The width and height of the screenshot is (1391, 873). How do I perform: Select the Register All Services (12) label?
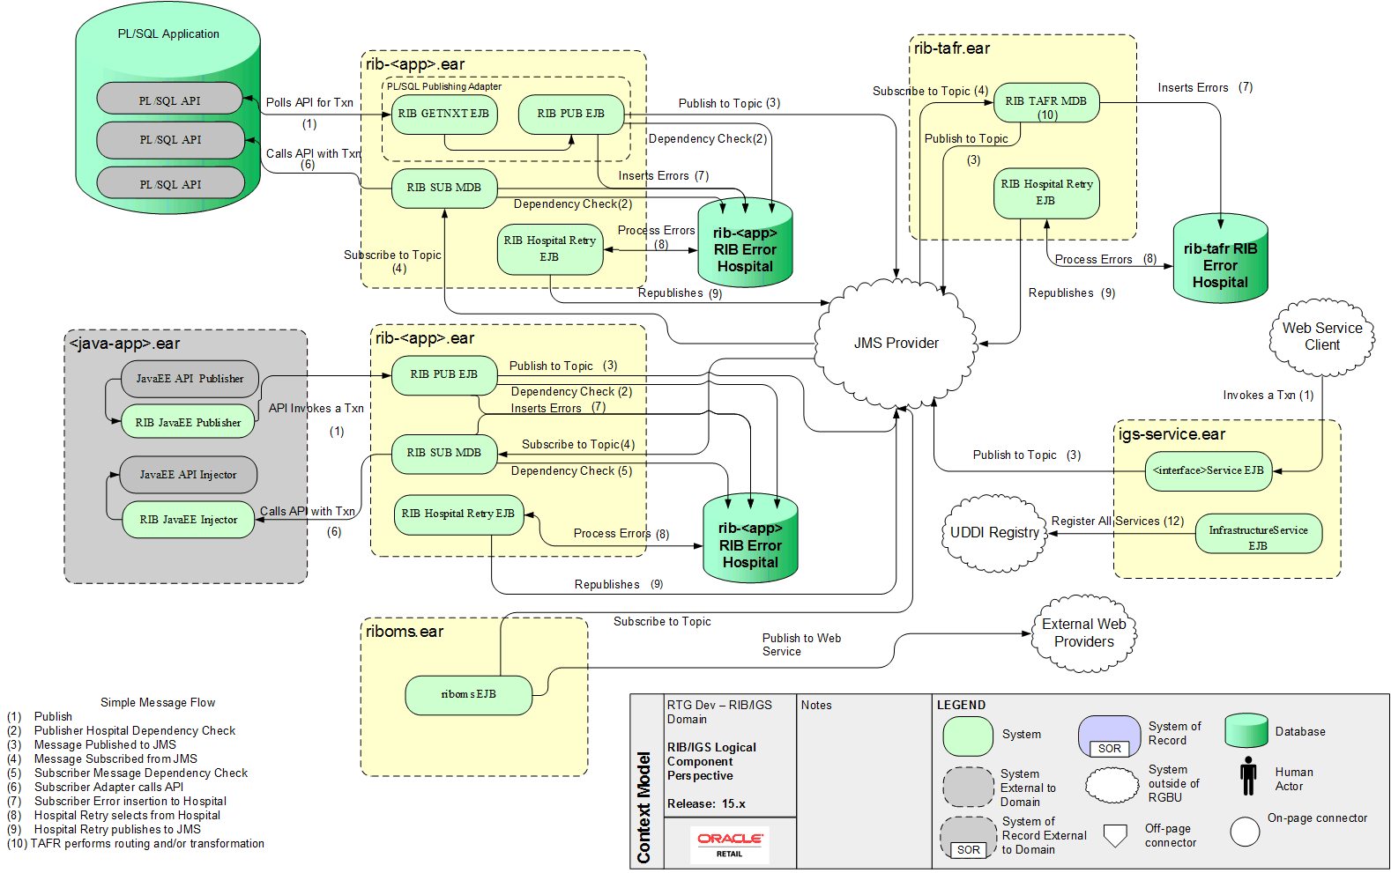[x=1118, y=522]
